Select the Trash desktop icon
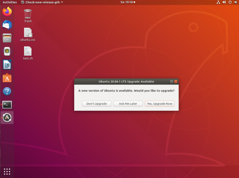The width and height of the screenshot is (239, 178). 28,16
